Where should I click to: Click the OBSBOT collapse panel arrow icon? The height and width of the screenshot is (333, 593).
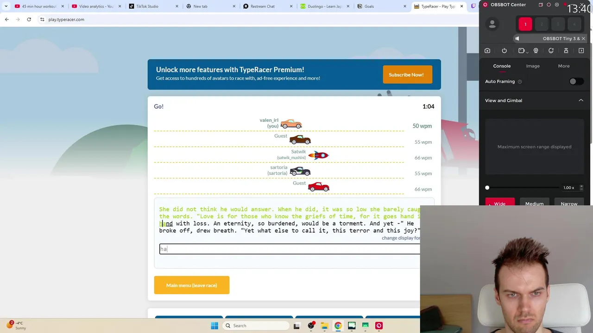(x=581, y=51)
